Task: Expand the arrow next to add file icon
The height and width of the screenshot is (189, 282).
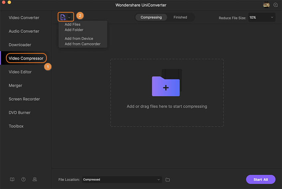Action: (69, 17)
